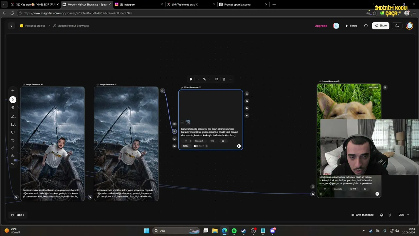Select the pointer cursor tool
The width and height of the screenshot is (419, 236).
(13, 100)
